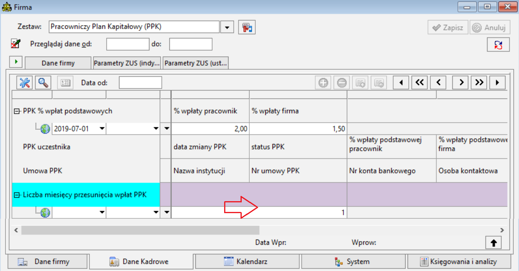Open the set configuration icon beside Zestaw
Screen dimensions: 519x271
click(247, 27)
